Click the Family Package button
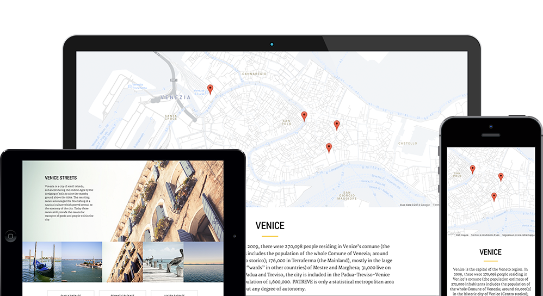 pos(71,294)
